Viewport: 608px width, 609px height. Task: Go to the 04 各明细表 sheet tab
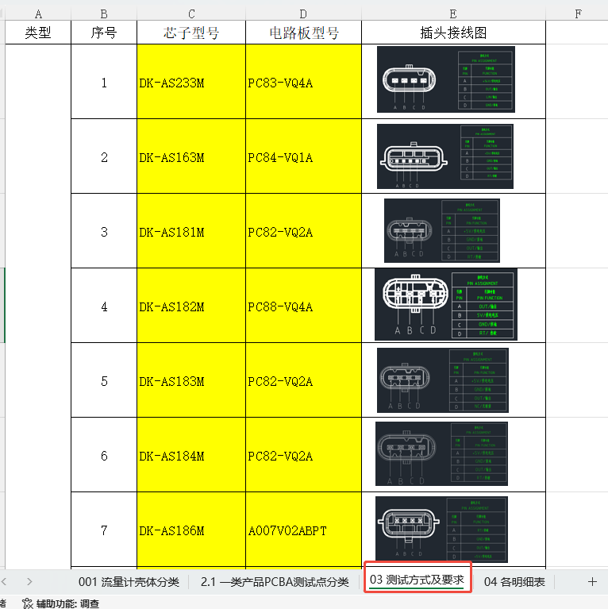click(514, 582)
